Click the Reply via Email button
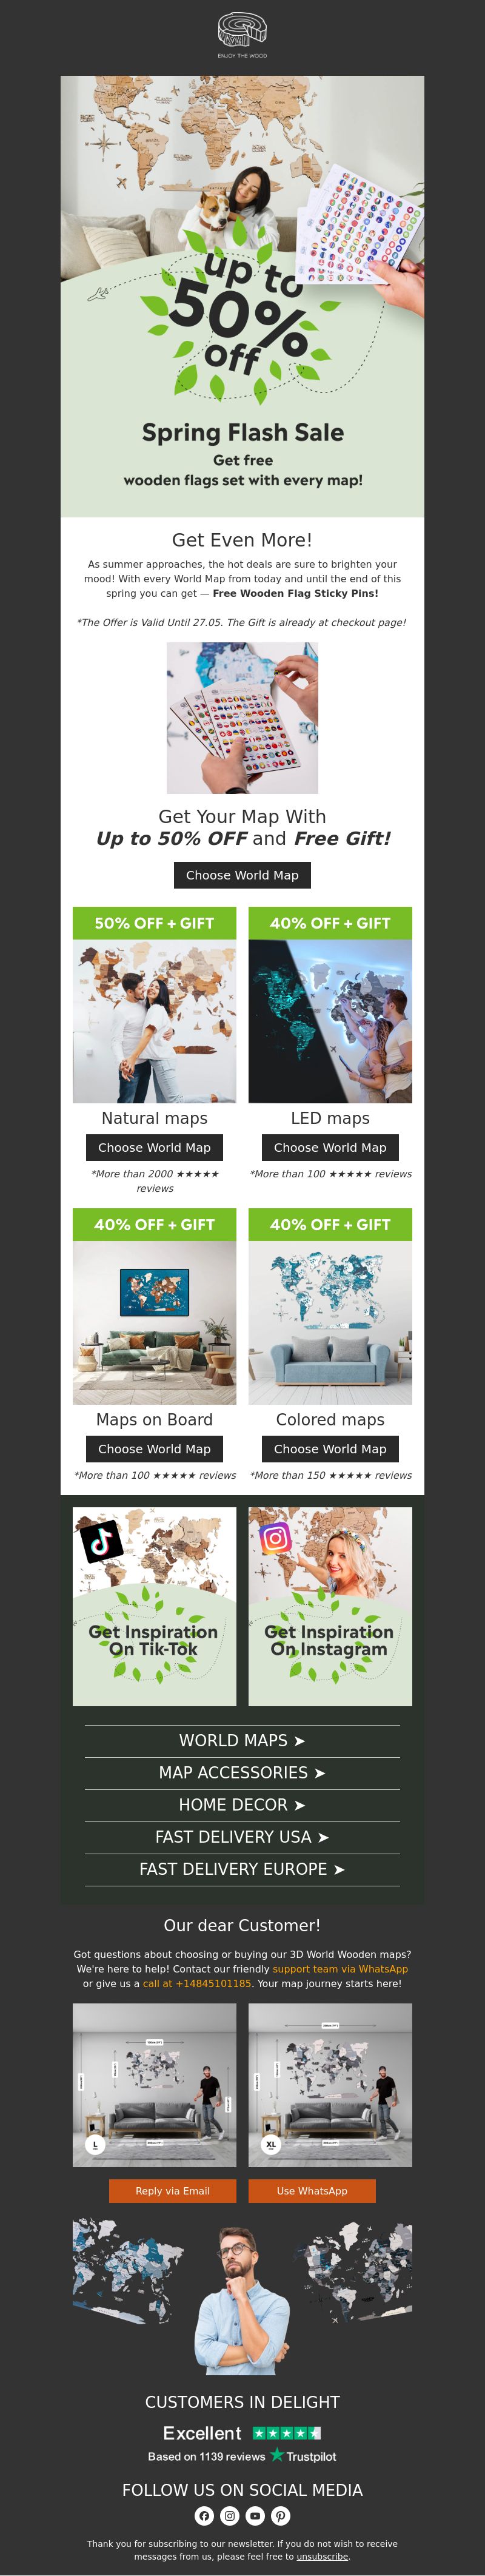 coord(172,2191)
